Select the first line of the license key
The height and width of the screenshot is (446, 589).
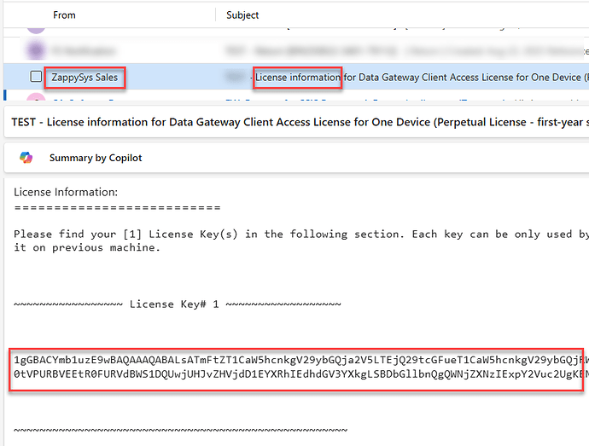[x=301, y=361]
